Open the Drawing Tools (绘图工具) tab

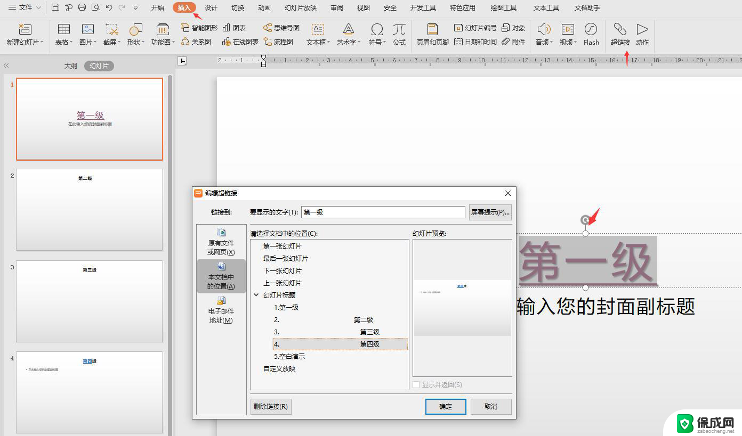[504, 7]
